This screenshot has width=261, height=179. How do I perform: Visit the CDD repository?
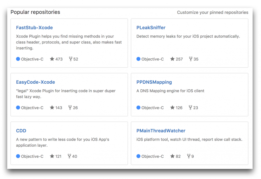[x=21, y=131]
